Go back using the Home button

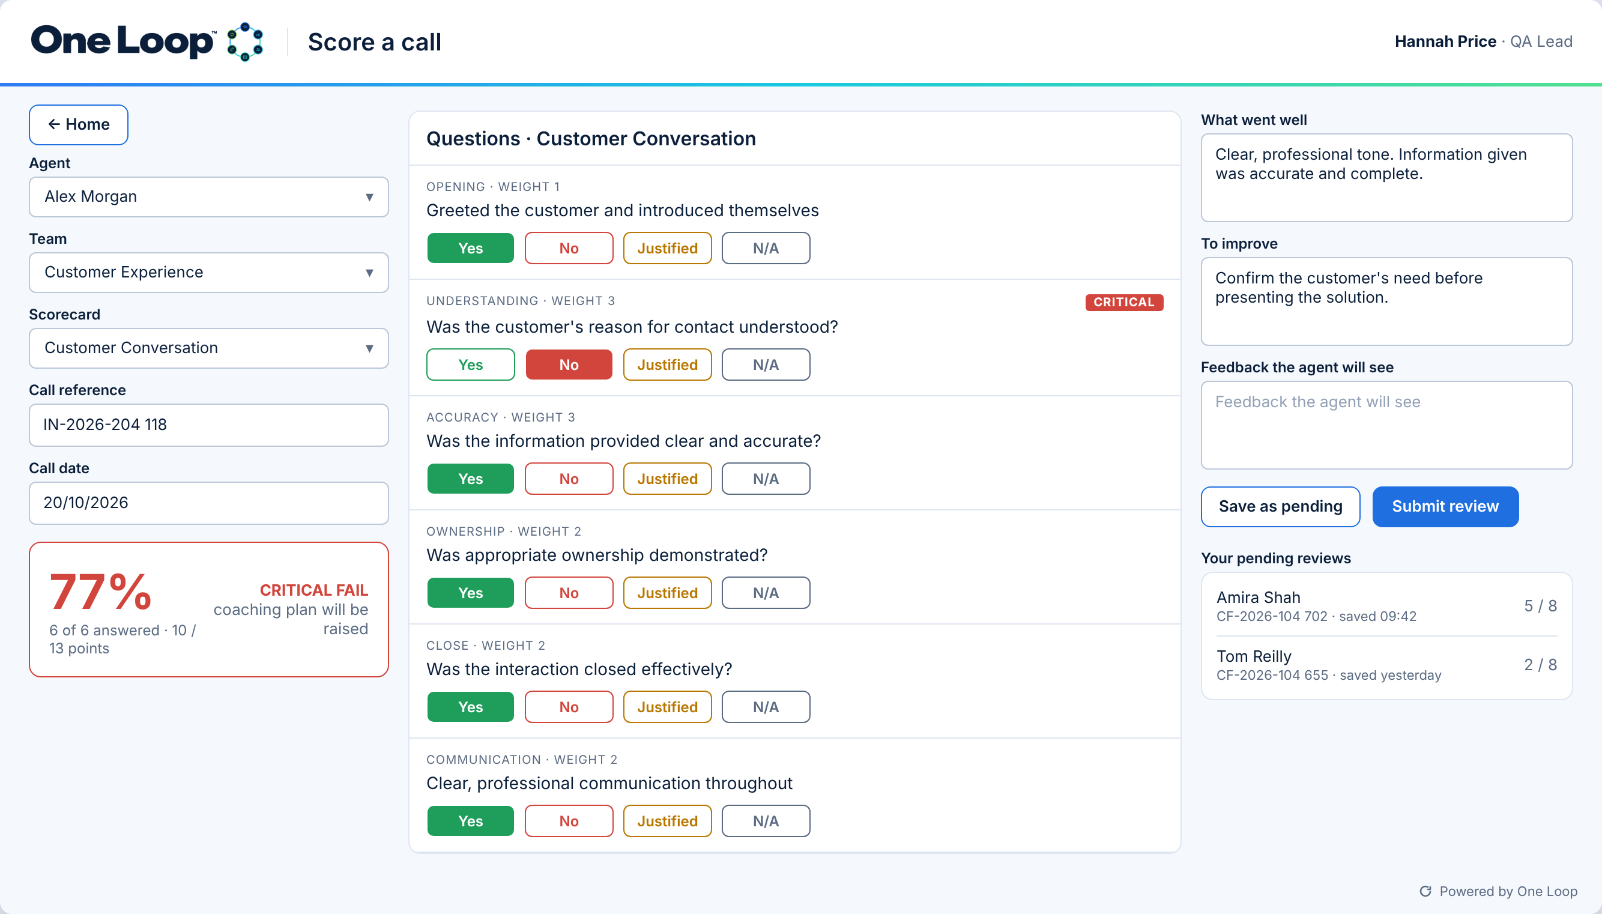79,125
